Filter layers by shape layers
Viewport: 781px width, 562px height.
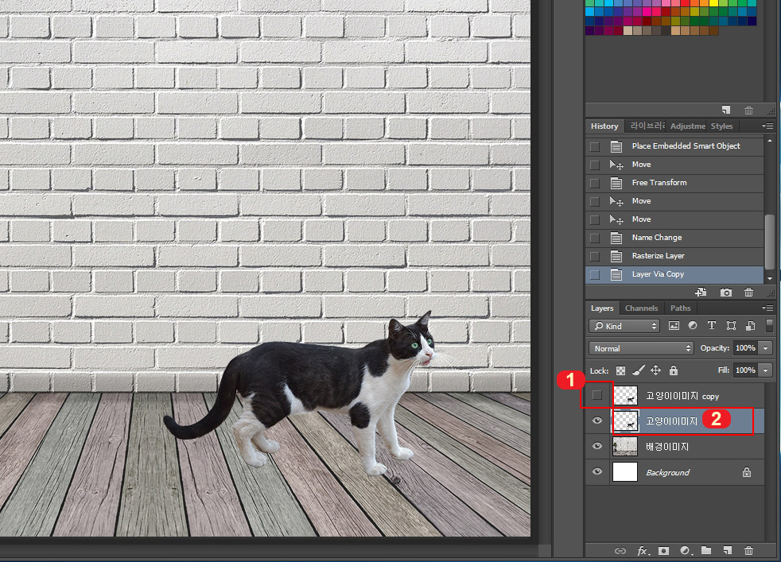click(731, 326)
